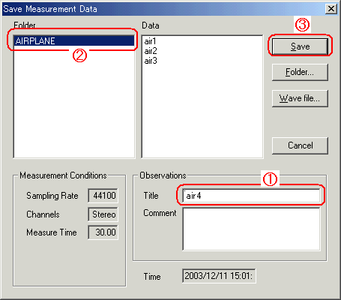
Task: Cancel the save dialog
Action: (300, 145)
